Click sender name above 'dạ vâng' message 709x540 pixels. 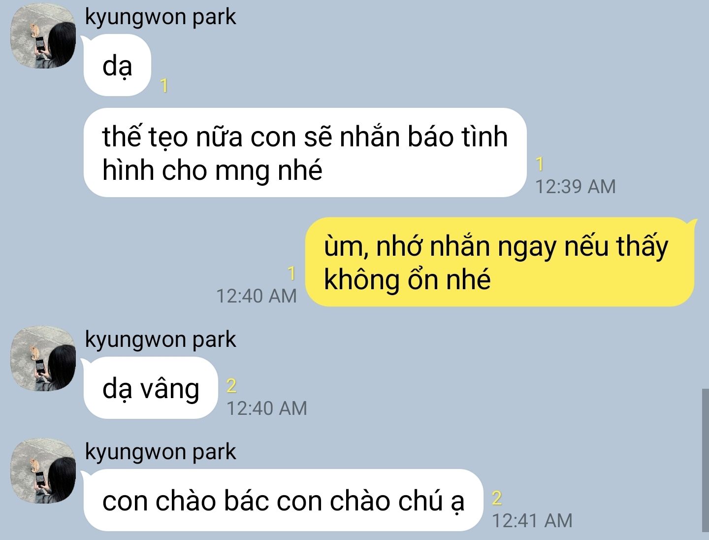point(161,339)
